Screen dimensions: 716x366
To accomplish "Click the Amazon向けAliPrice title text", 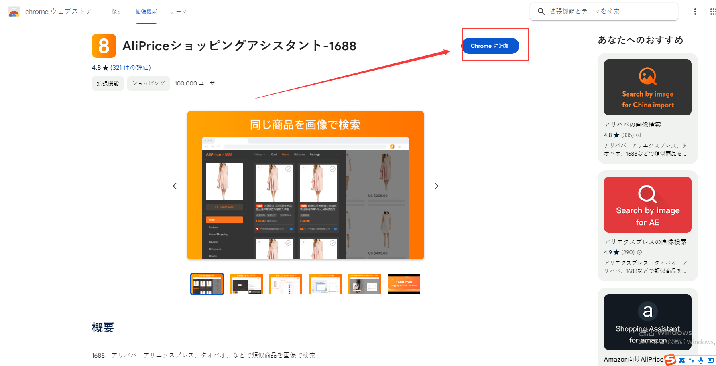I will 633,359.
